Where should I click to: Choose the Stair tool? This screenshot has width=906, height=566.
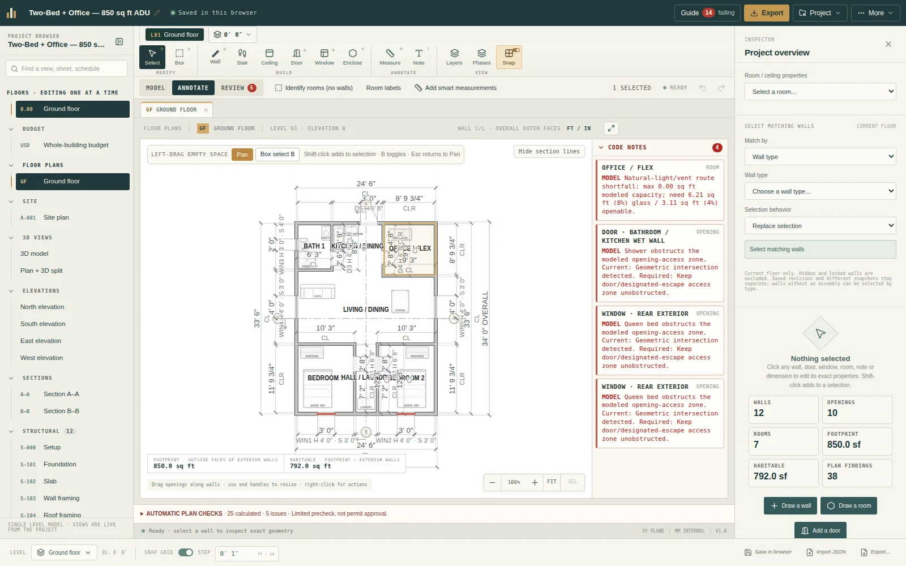(242, 57)
